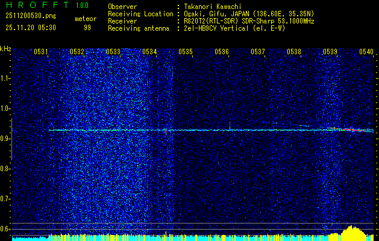Image resolution: width=379 pixels, height=241 pixels.
Task: Click time marker 0536
Action: (222, 51)
